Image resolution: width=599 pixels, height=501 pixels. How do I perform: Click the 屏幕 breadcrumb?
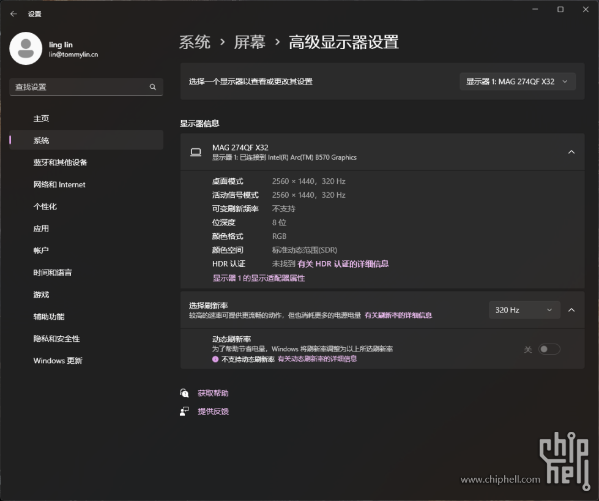tap(250, 42)
